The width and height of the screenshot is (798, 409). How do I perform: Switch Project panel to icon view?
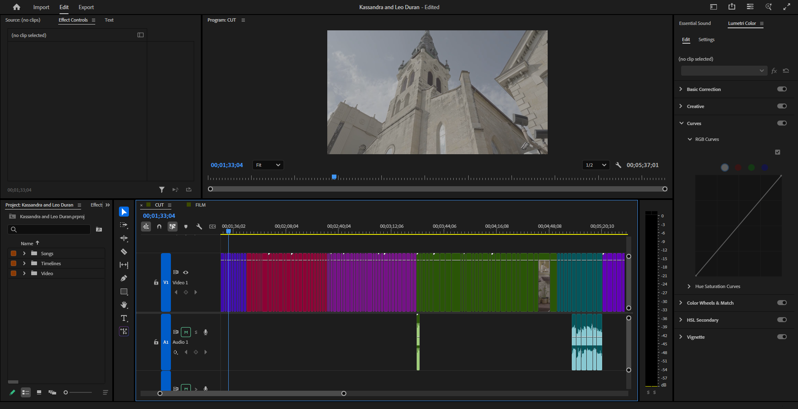tap(39, 392)
